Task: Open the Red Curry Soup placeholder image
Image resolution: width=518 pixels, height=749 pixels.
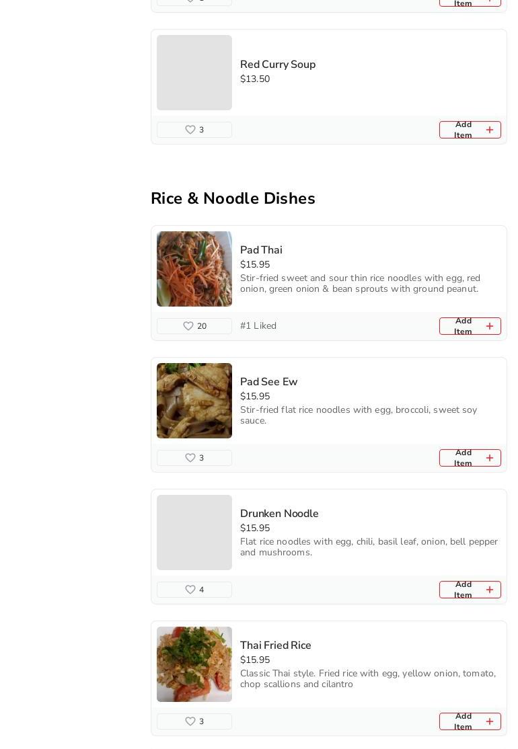Action: tap(194, 73)
